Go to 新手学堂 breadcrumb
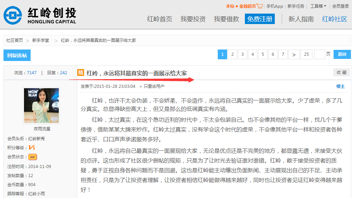The height and width of the screenshot is (198, 352). (41, 40)
